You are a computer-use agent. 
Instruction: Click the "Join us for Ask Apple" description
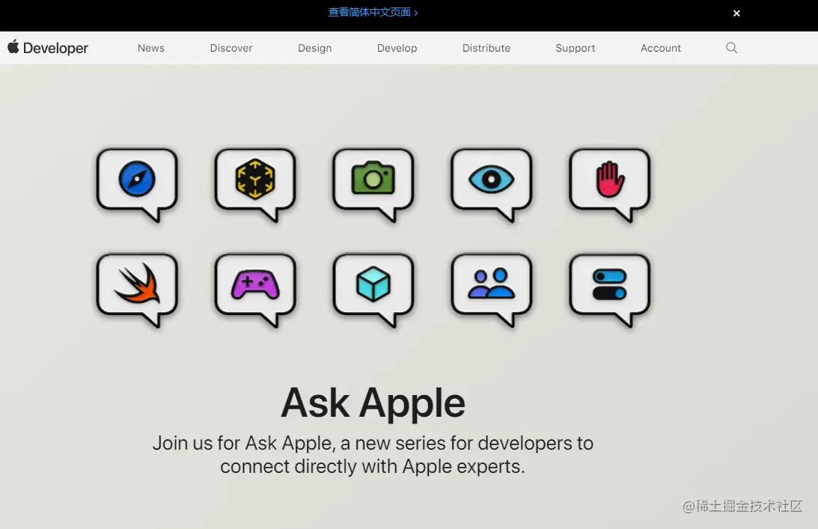(373, 454)
